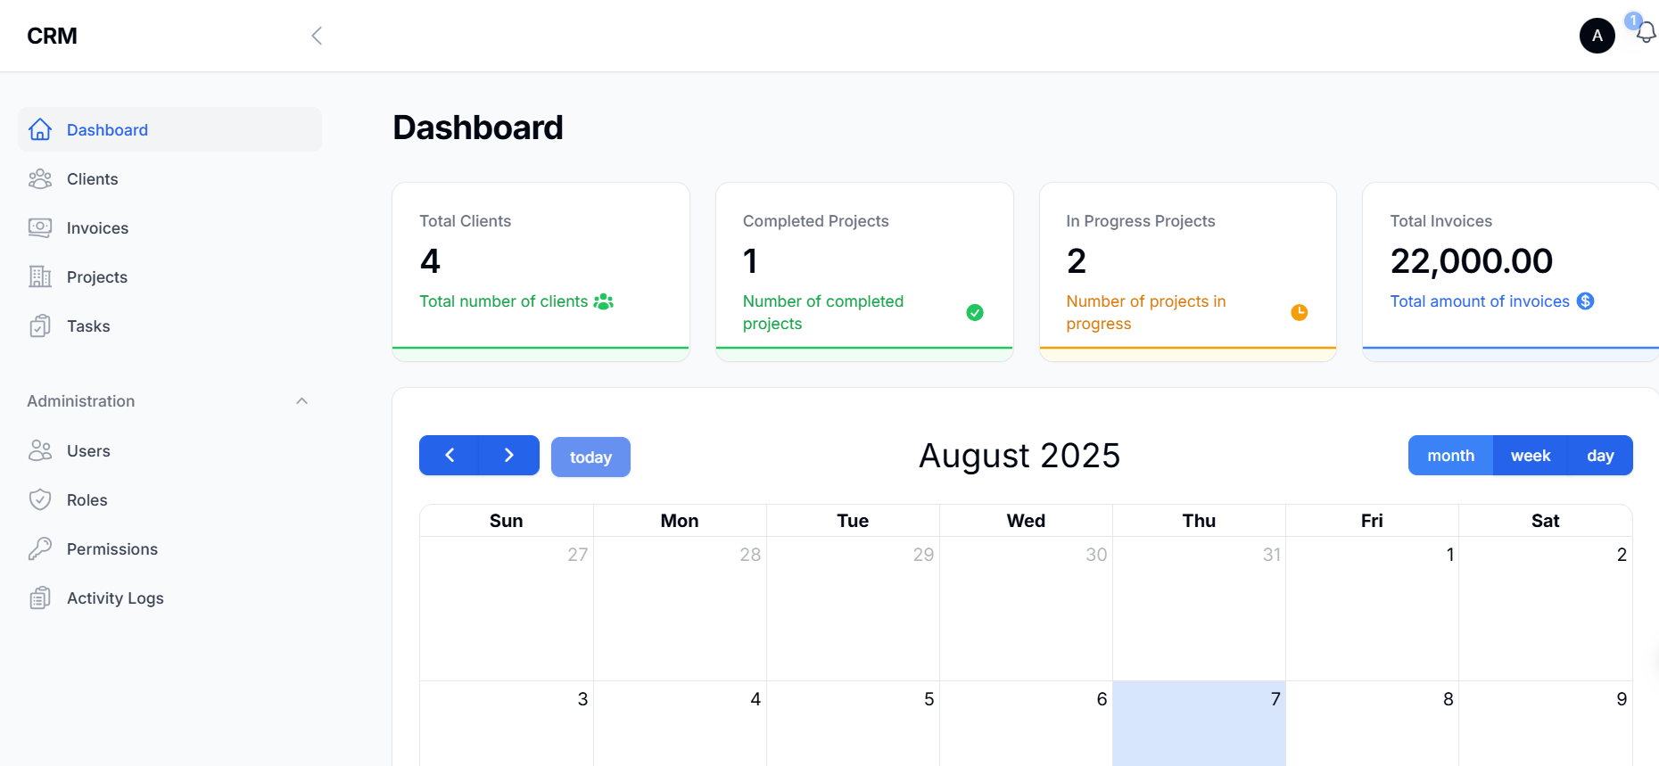The height and width of the screenshot is (766, 1659).
Task: Open Clients via the people icon
Action: click(x=40, y=179)
